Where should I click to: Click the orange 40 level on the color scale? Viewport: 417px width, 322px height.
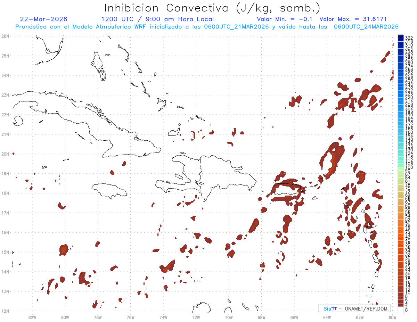(x=408, y=240)
